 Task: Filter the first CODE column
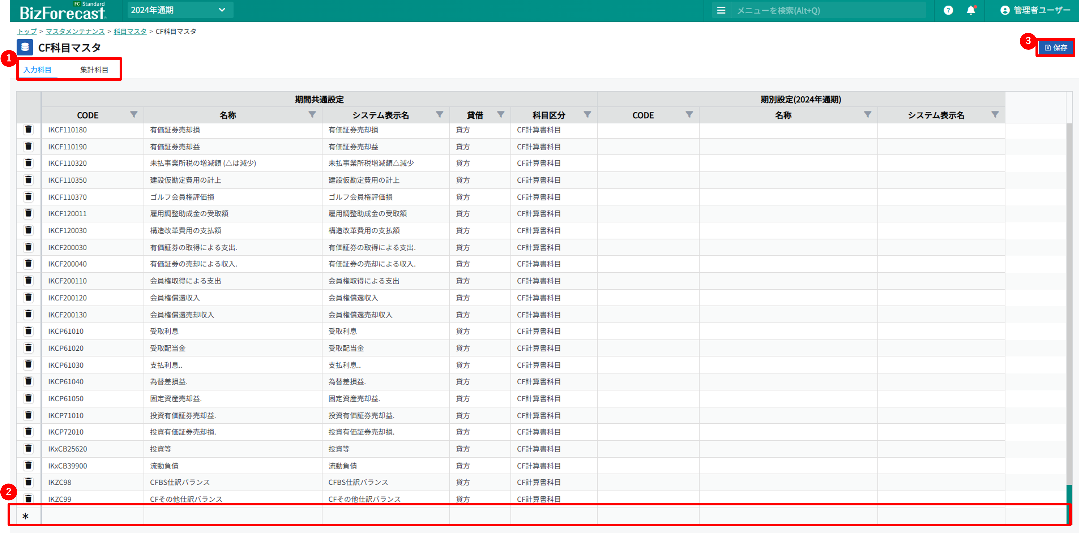134,114
